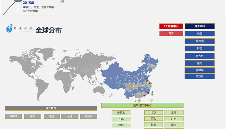Click the 北京 support center box
This screenshot has height=129, width=226.
[153, 112]
